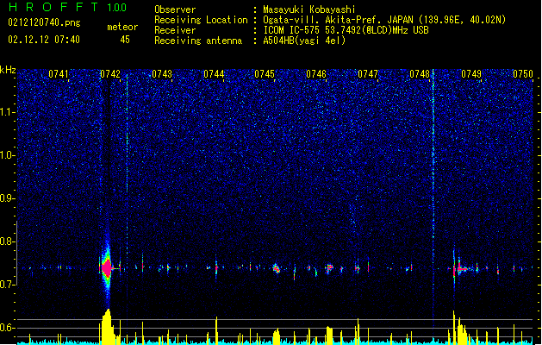Click the antenna A504HB(yagi 4el) text
542x345 pixels.
(304, 41)
